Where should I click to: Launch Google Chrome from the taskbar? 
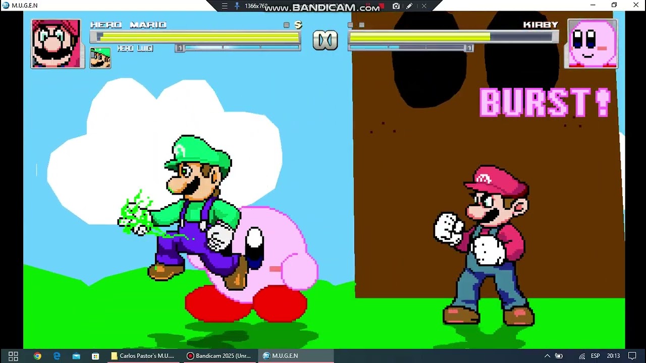coord(37,356)
